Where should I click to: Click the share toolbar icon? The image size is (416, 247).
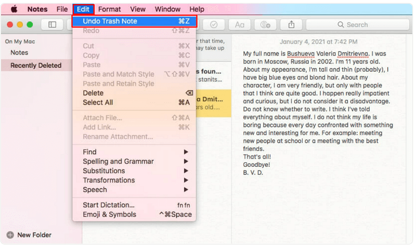[x=291, y=24]
